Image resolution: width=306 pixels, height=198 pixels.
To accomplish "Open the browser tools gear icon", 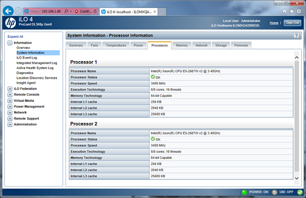I will [299, 11].
